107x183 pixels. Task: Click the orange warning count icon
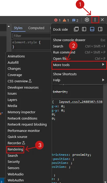[65, 20]
